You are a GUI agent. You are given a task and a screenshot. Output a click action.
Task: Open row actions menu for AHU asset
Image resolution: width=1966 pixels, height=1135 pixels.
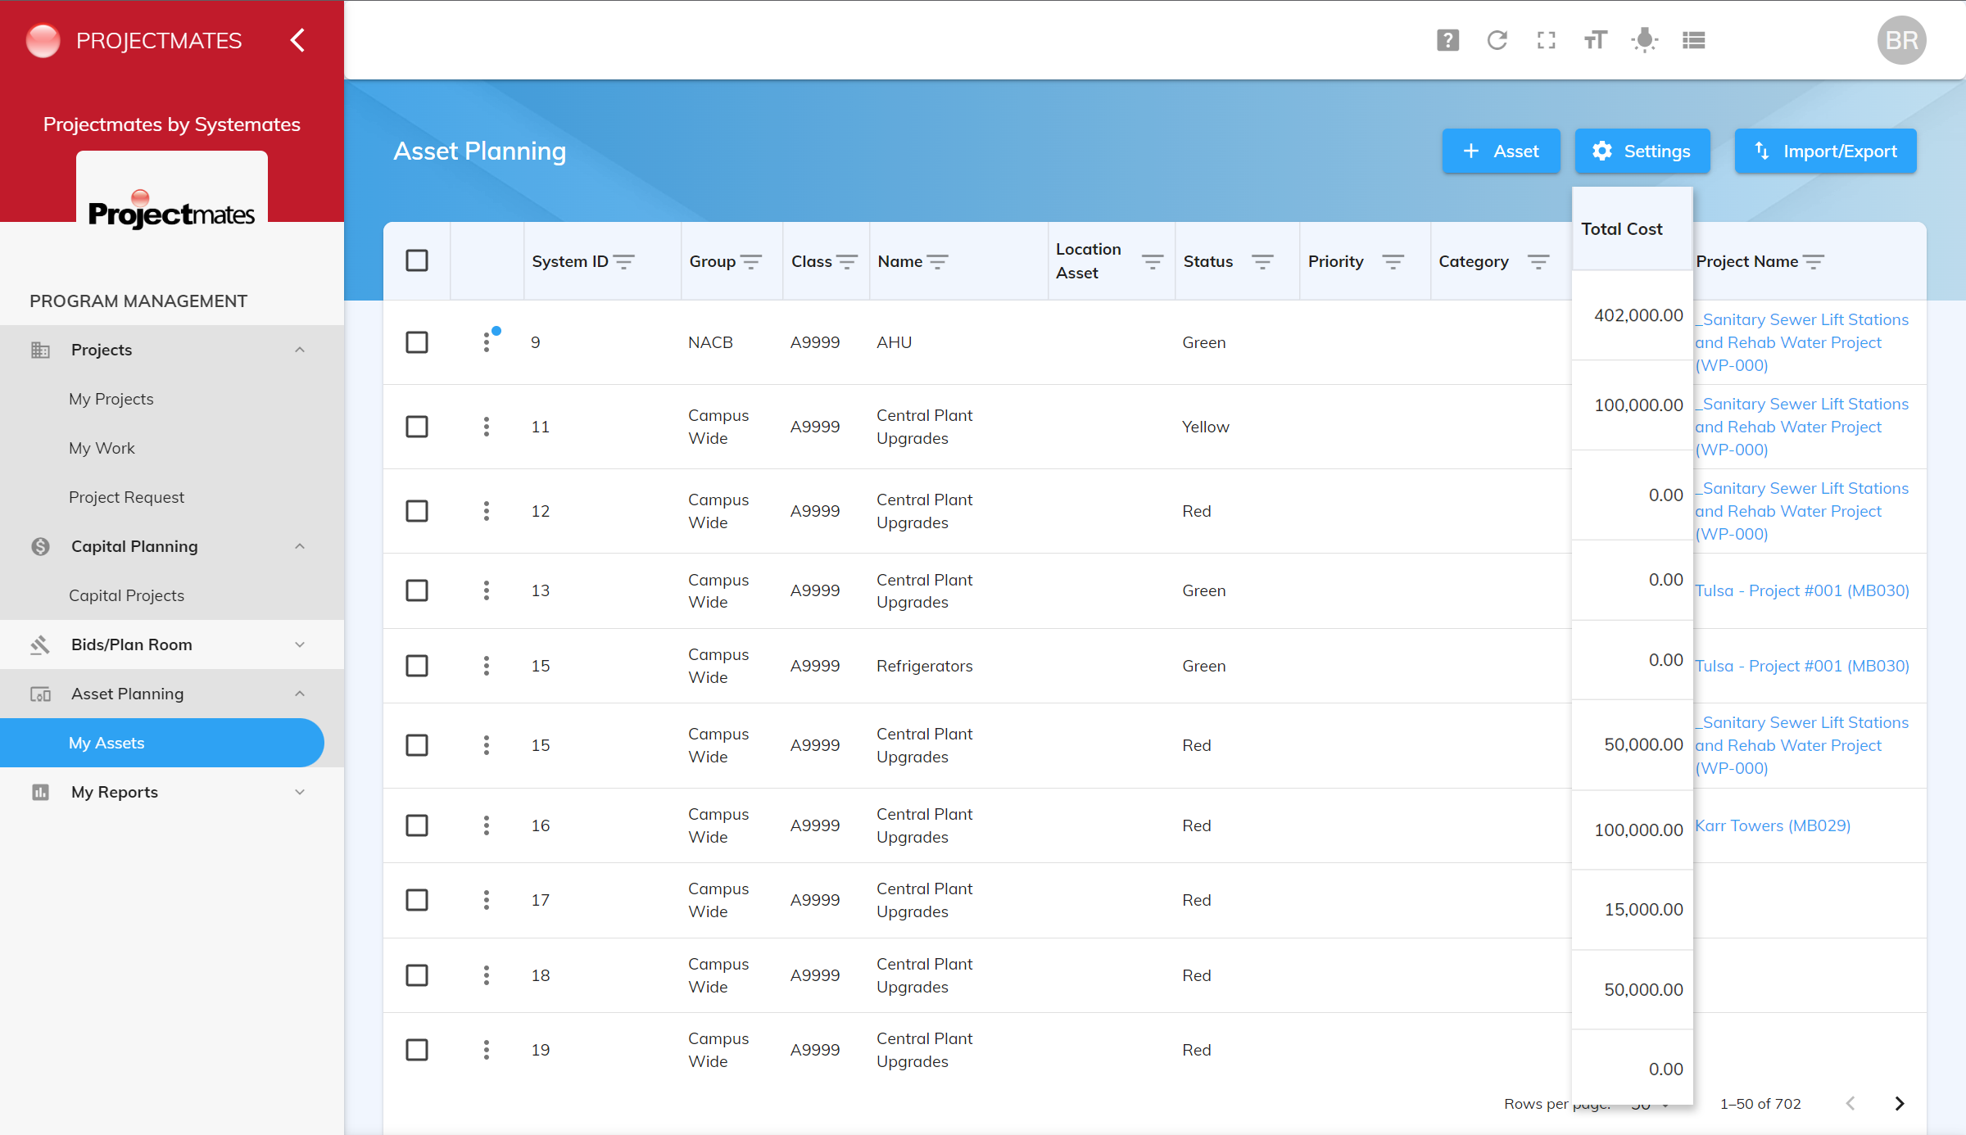point(487,342)
